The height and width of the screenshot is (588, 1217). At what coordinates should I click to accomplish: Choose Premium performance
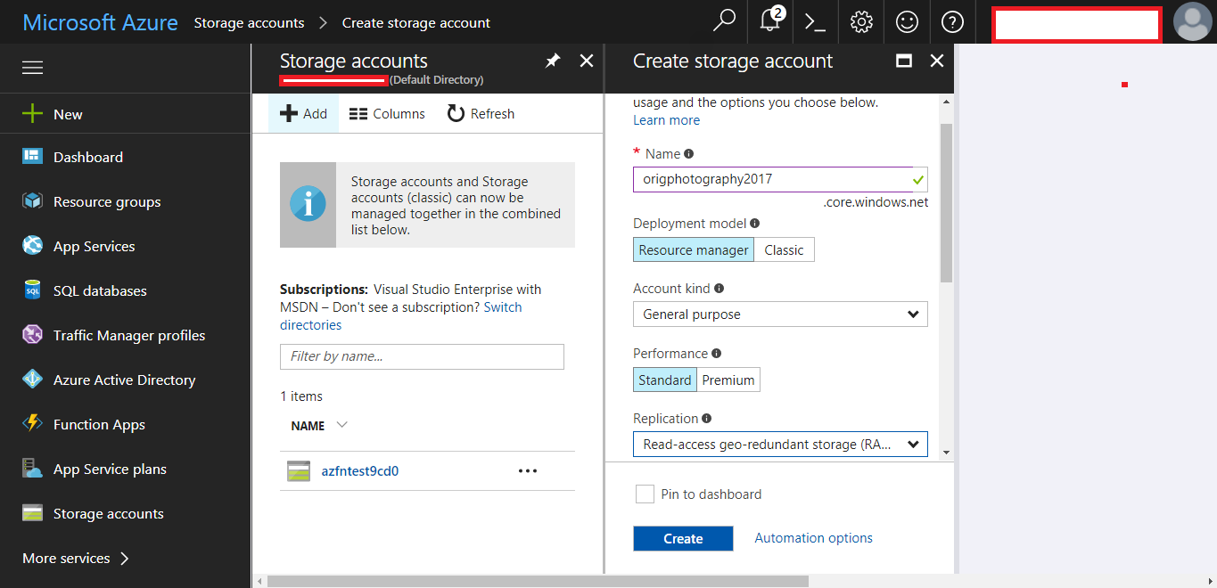click(728, 380)
